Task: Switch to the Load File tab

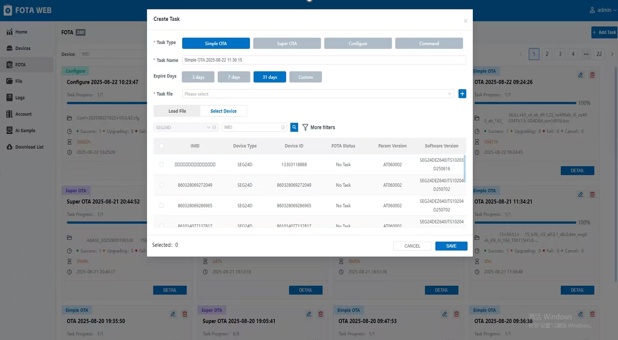Action: 177,111
